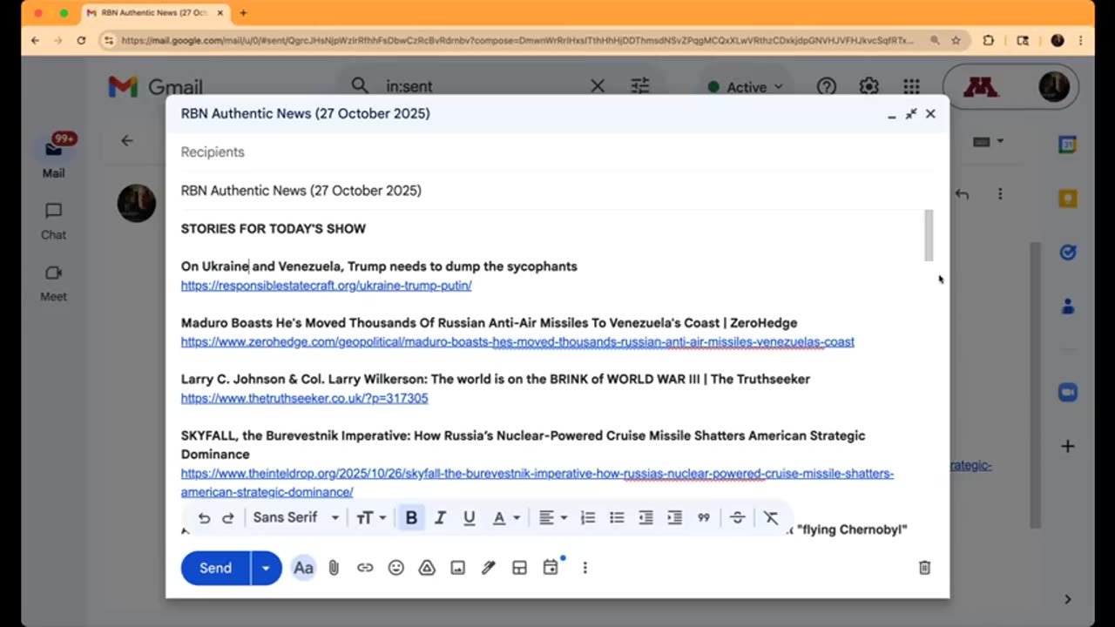Viewport: 1115px width, 627px height.
Task: Reply to the email behind compose window
Action: click(962, 194)
